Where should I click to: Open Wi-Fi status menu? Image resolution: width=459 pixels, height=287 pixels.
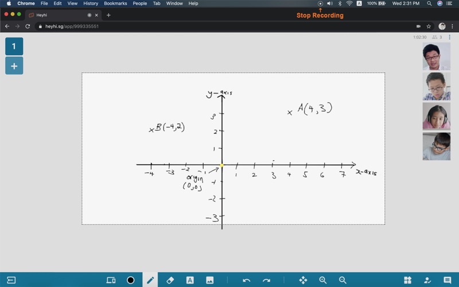(349, 3)
